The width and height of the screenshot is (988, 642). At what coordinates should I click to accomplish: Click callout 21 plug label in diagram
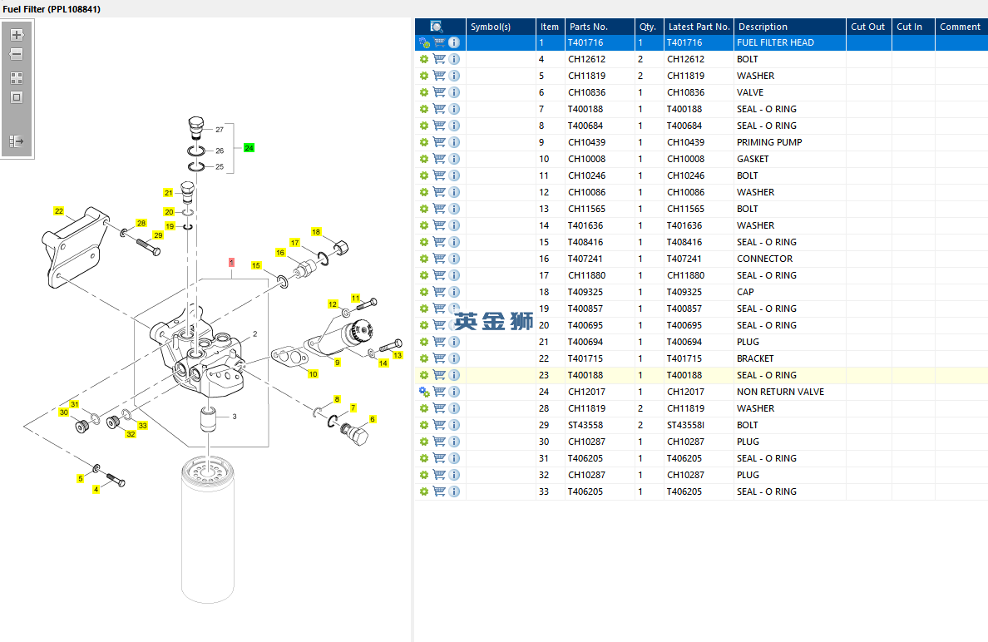tap(168, 193)
